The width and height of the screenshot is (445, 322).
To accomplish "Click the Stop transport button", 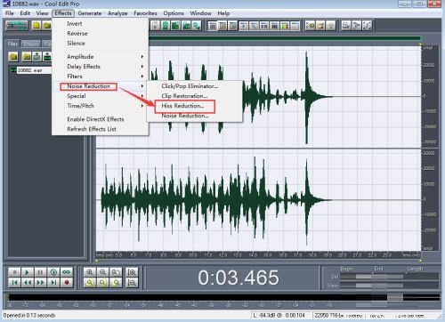I will coord(14,272).
